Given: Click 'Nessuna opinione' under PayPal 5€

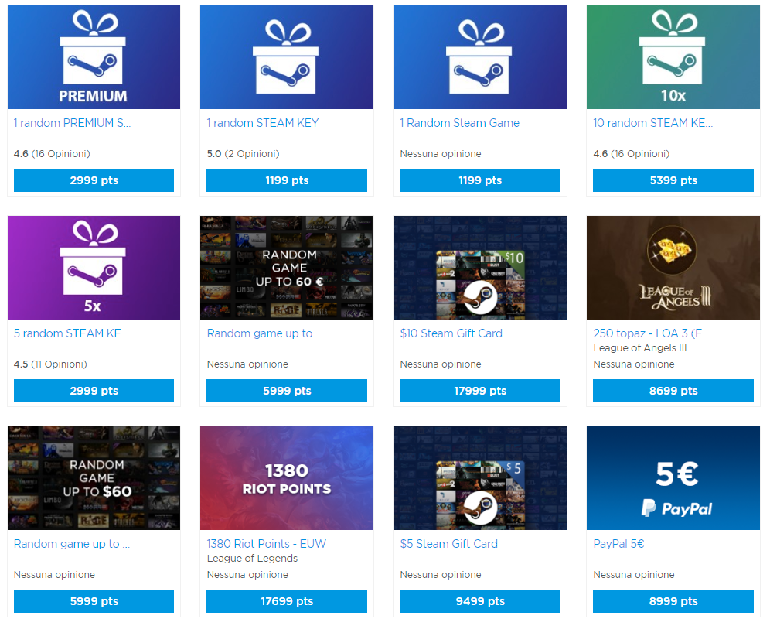Looking at the screenshot, I should point(634,575).
